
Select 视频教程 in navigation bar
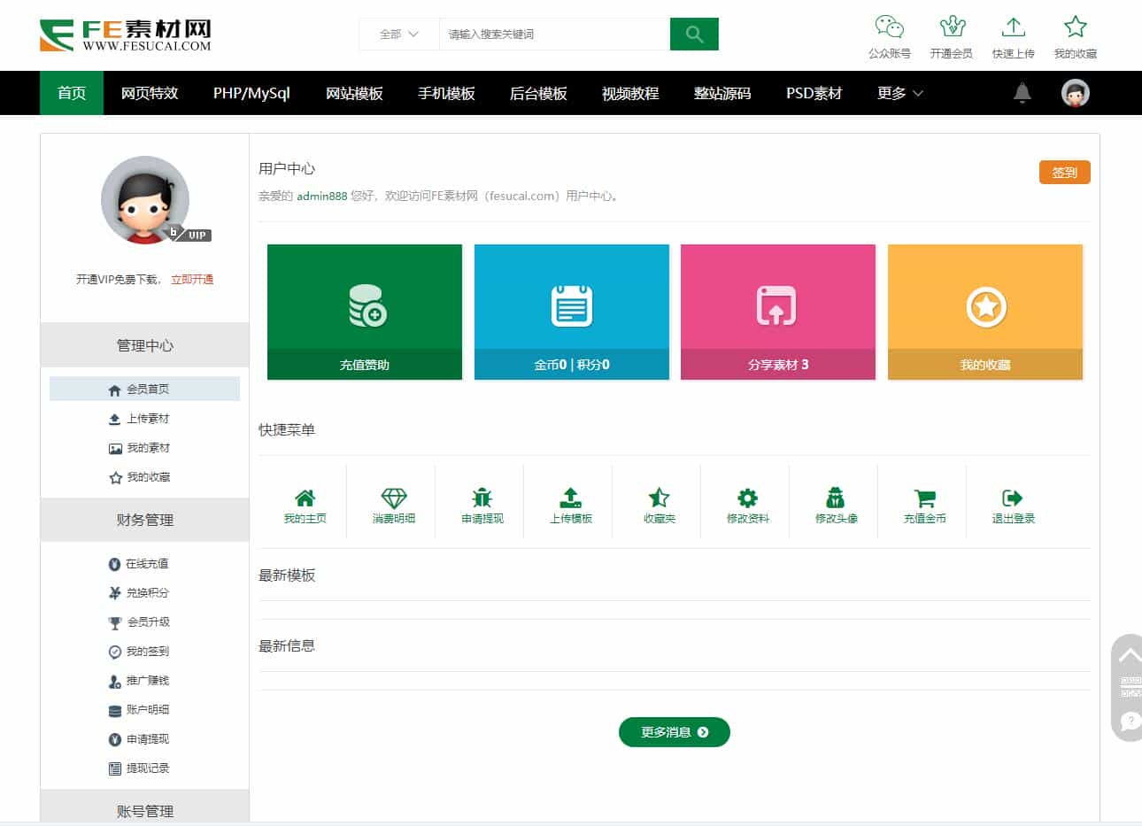coord(630,93)
